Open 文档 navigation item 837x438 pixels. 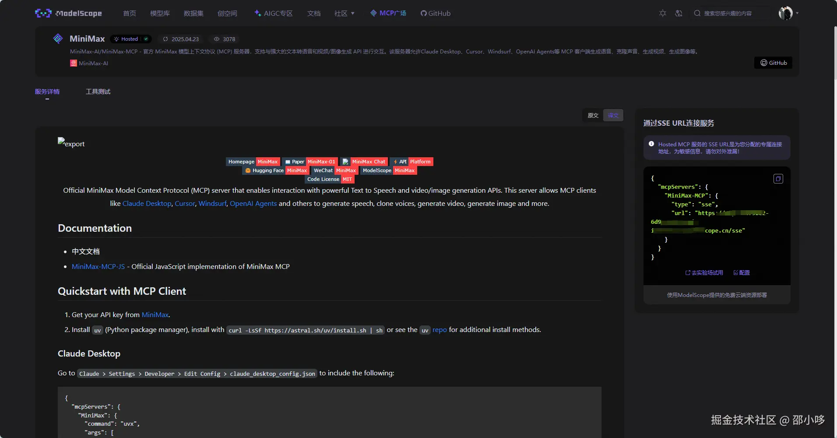(313, 14)
